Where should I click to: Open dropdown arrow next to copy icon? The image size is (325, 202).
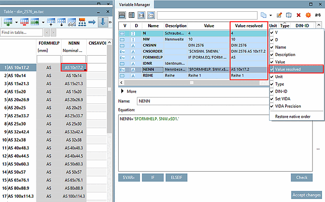coord(270,15)
